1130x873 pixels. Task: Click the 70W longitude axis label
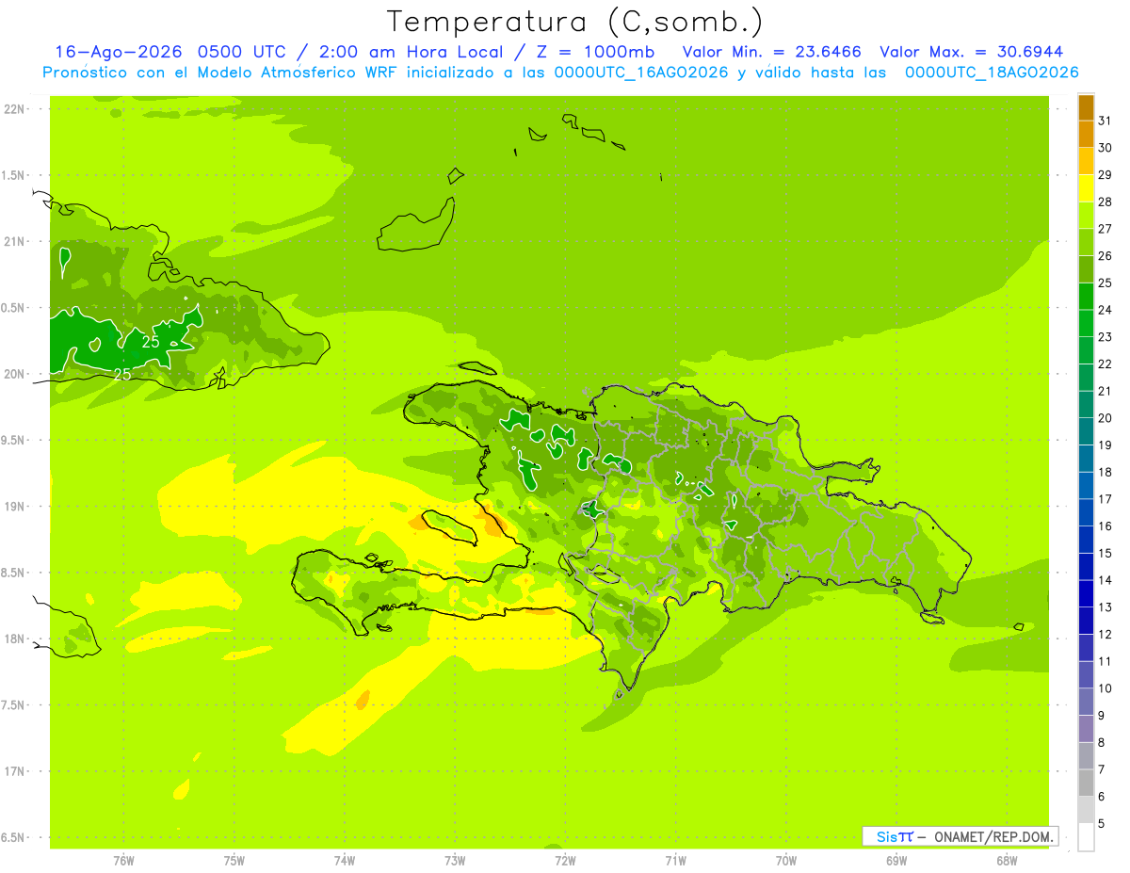pyautogui.click(x=785, y=860)
